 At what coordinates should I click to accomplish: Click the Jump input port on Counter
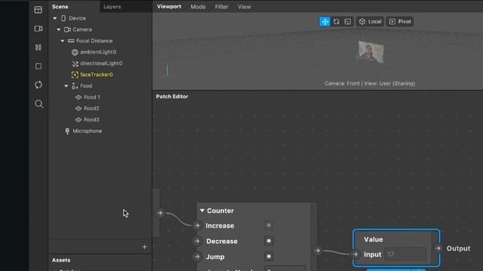coord(197,257)
